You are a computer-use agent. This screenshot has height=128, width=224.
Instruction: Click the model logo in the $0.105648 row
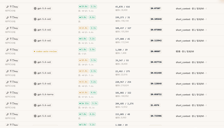35,19
